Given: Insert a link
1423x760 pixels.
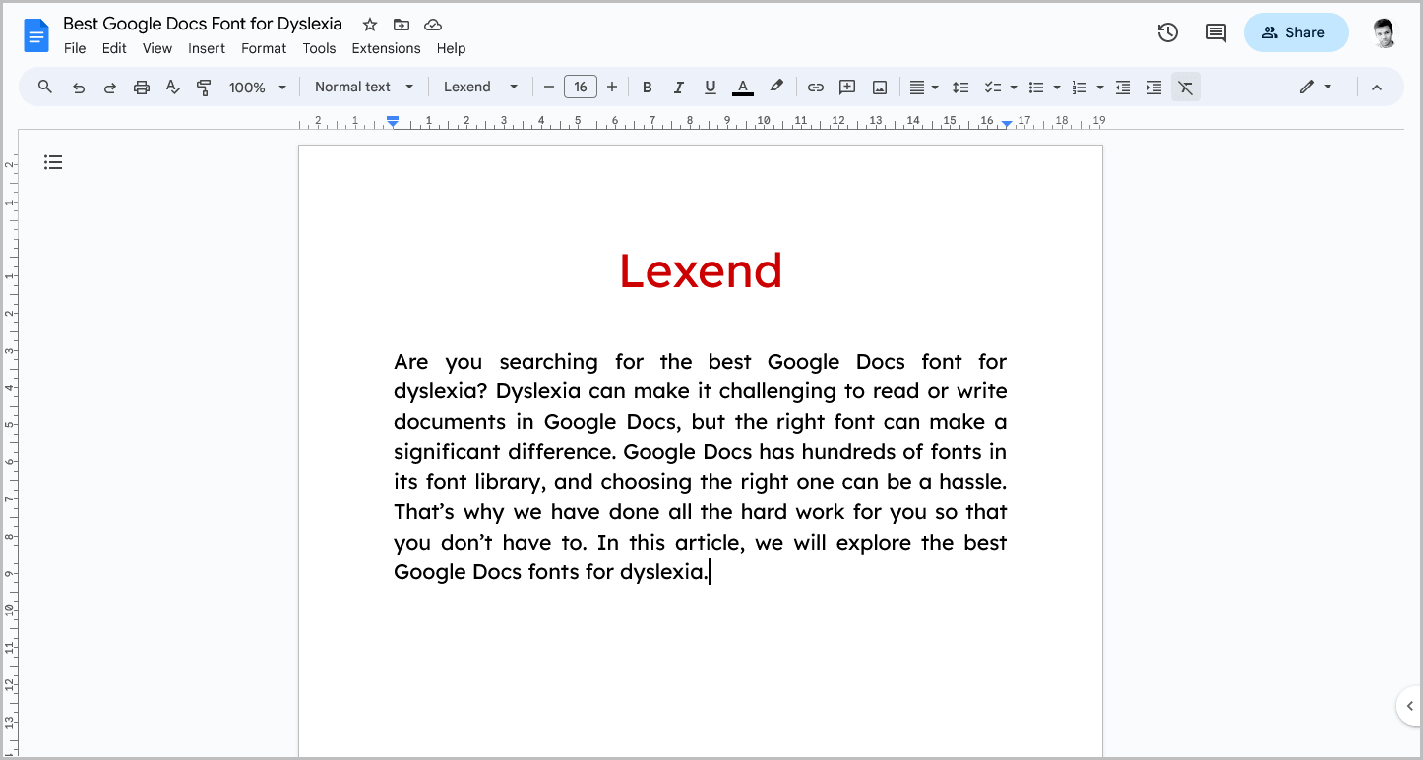Looking at the screenshot, I should [816, 88].
